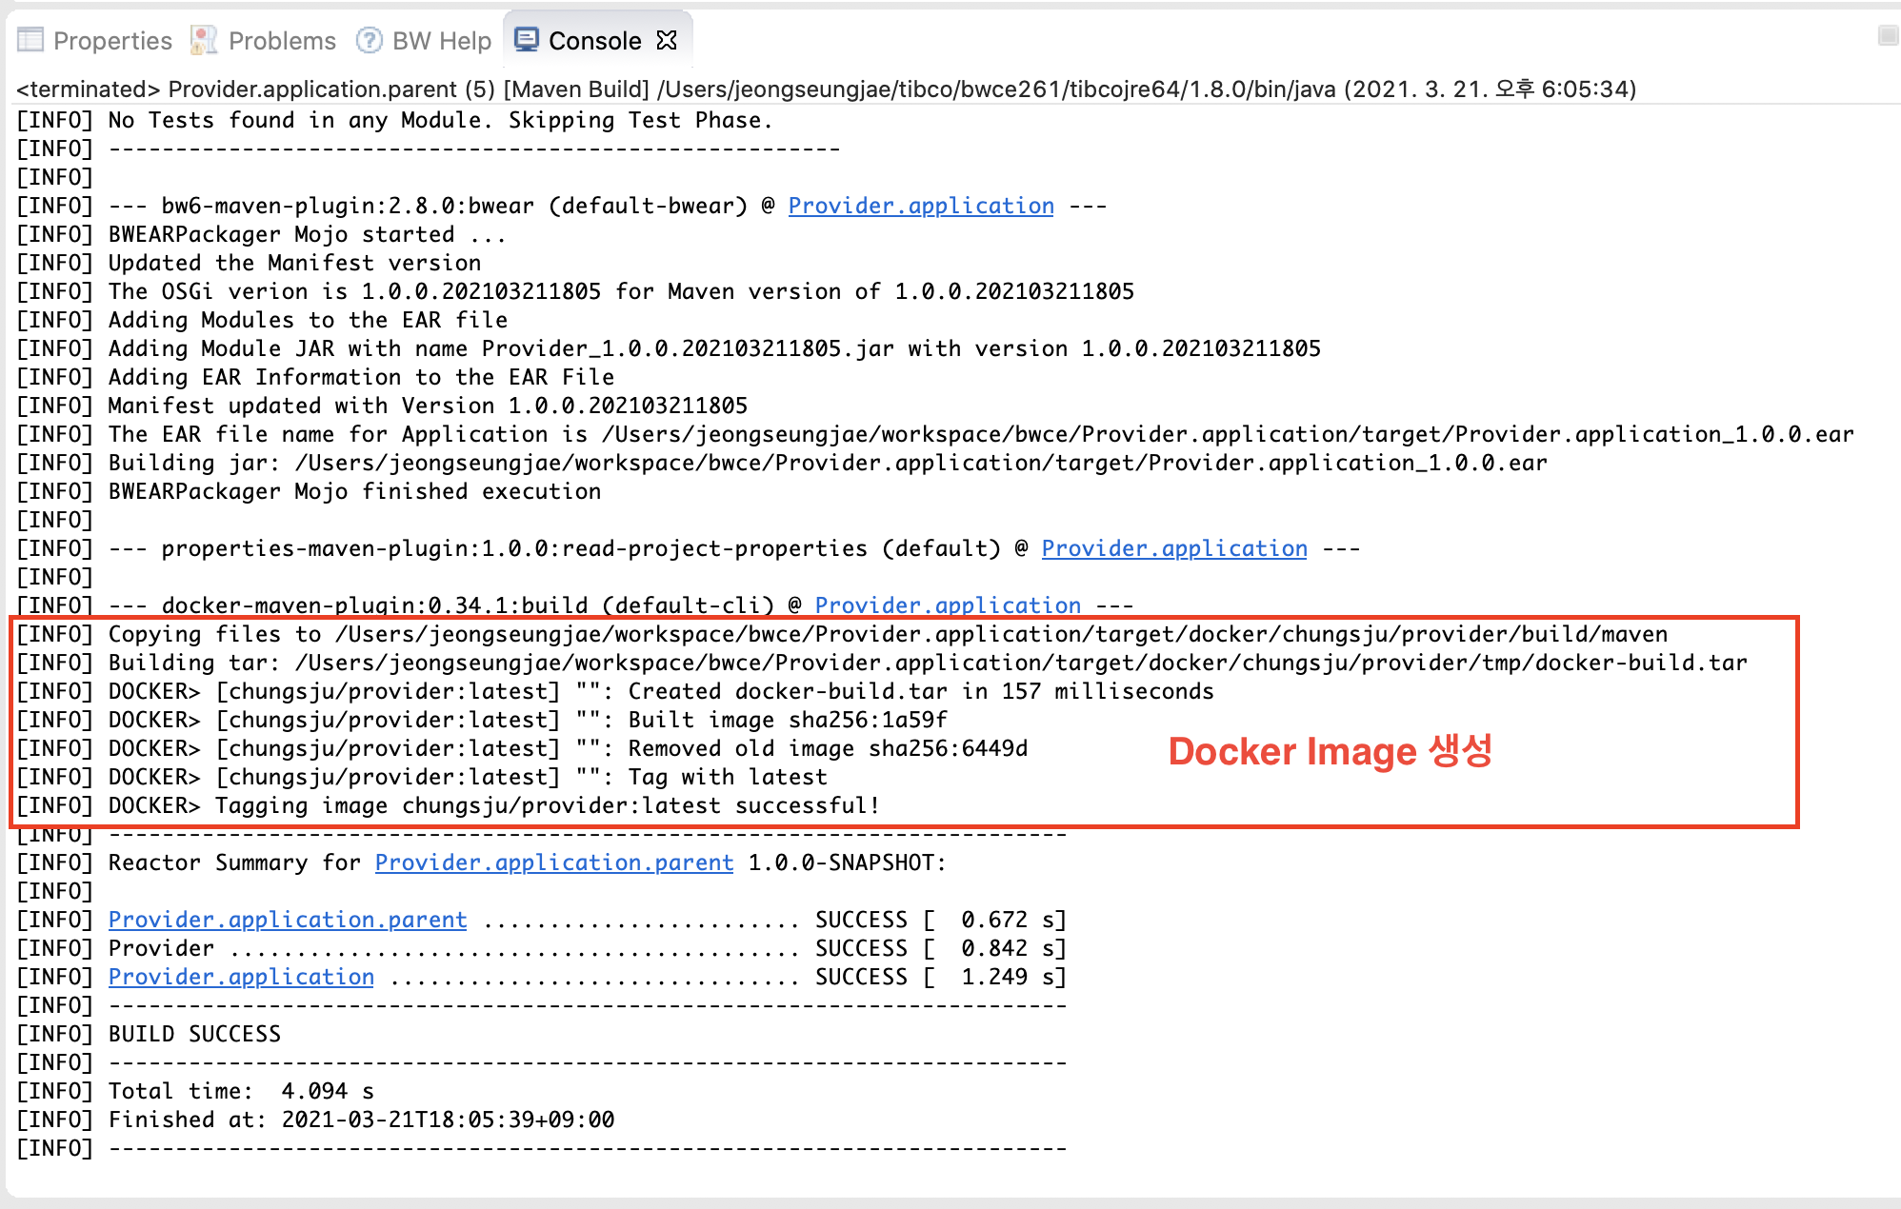Click the 'Finished at: 2021-03-21T18:05:39+09:00' line
This screenshot has width=1901, height=1209.
coord(315,1120)
